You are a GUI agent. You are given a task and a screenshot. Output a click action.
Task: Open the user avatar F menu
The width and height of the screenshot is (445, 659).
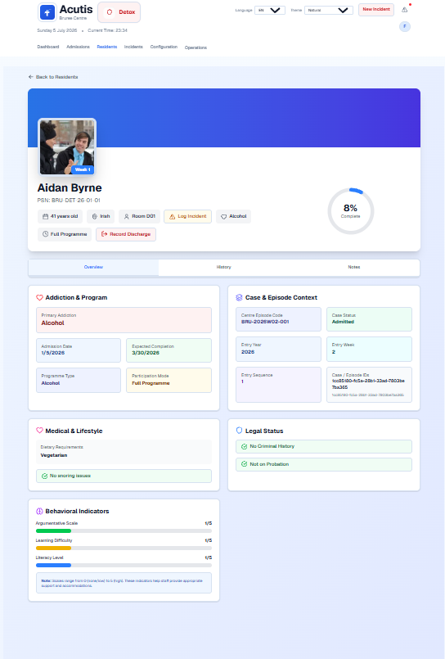coord(405,26)
